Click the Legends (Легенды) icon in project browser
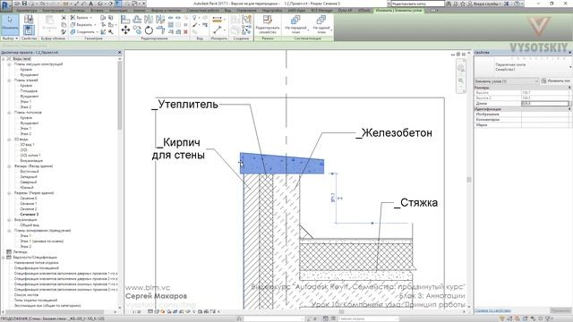This screenshot has width=573, height=322. pyautogui.click(x=9, y=252)
